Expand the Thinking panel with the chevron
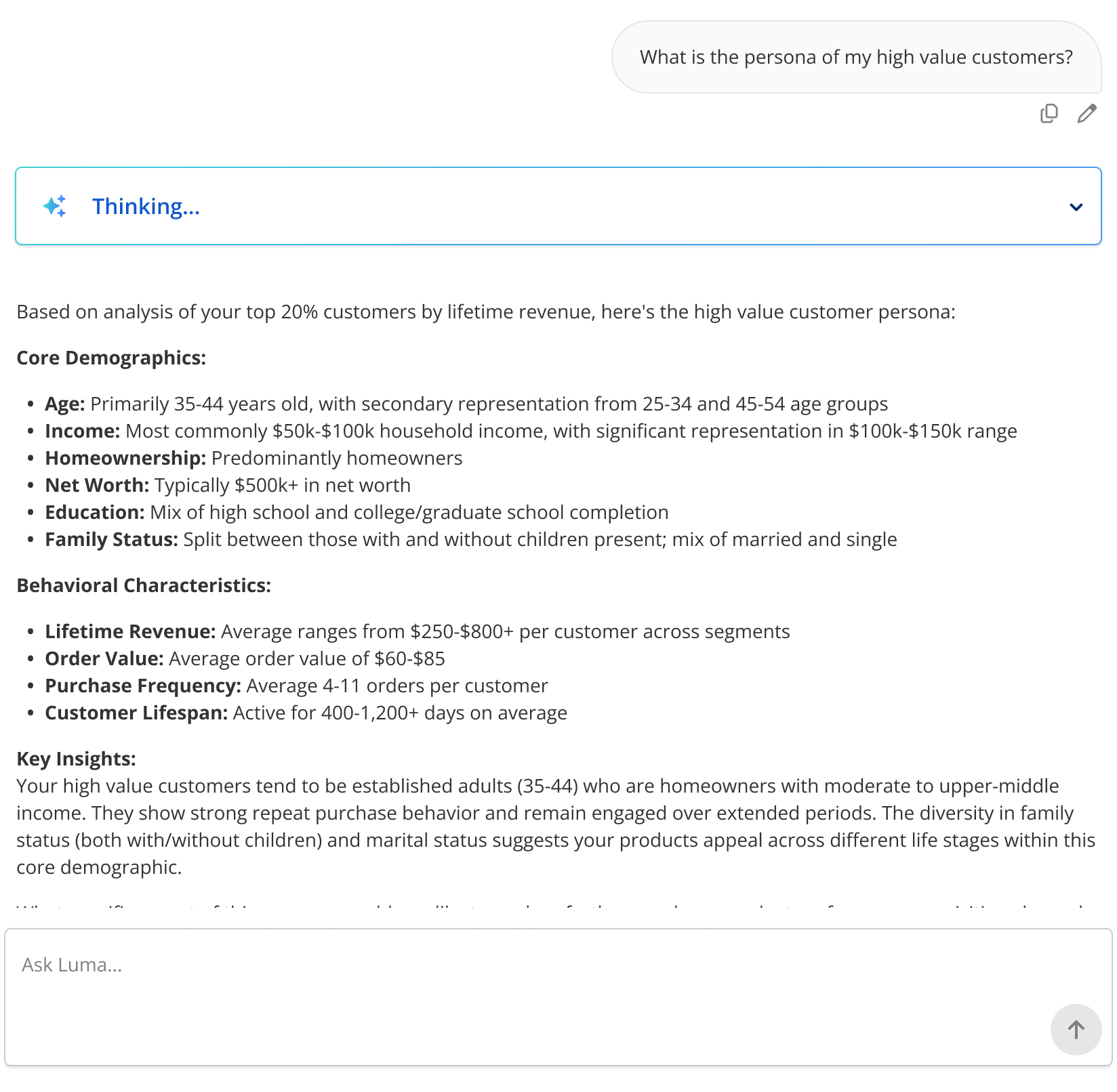1117x1092 pixels. tap(1076, 207)
